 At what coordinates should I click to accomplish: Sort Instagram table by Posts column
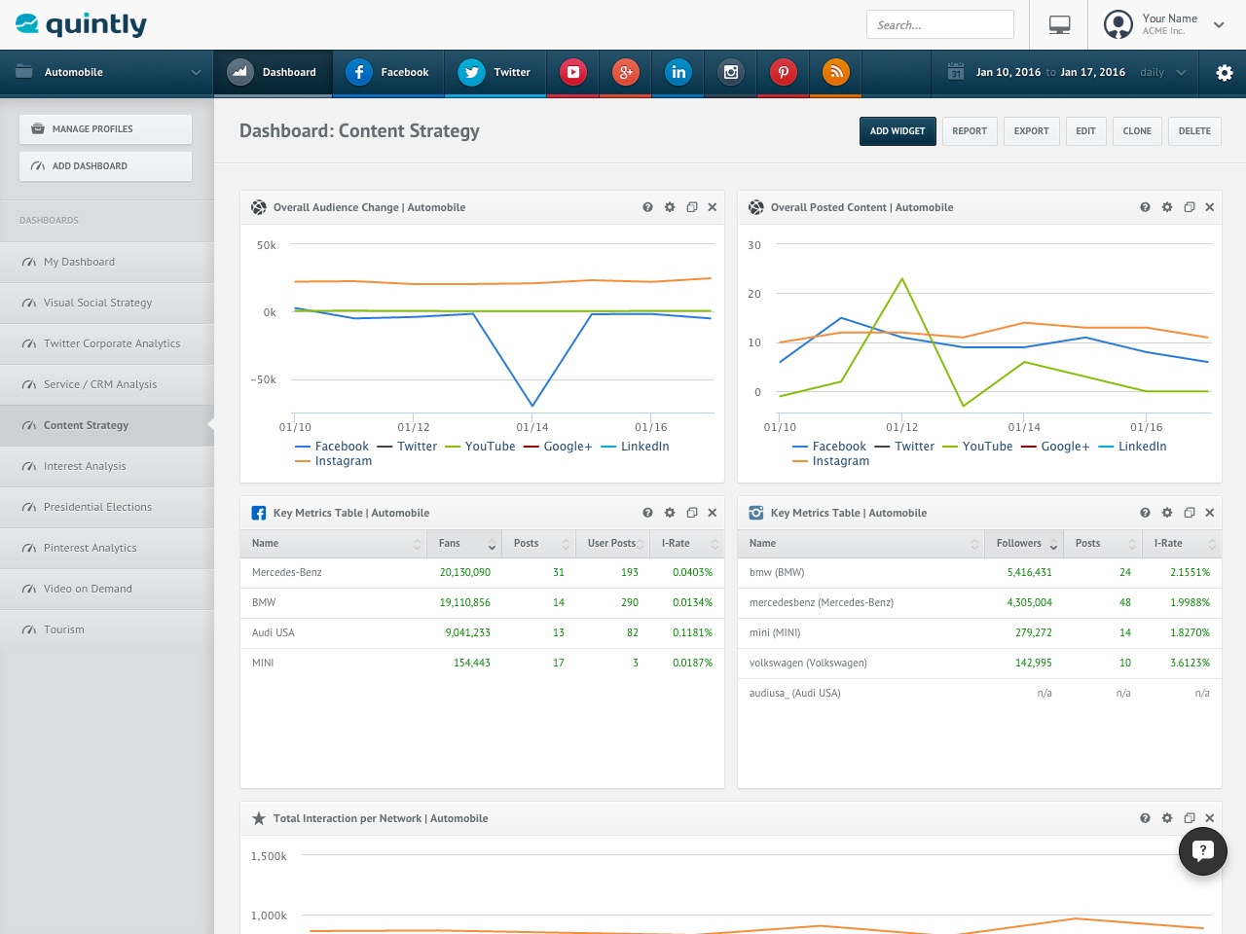1103,543
